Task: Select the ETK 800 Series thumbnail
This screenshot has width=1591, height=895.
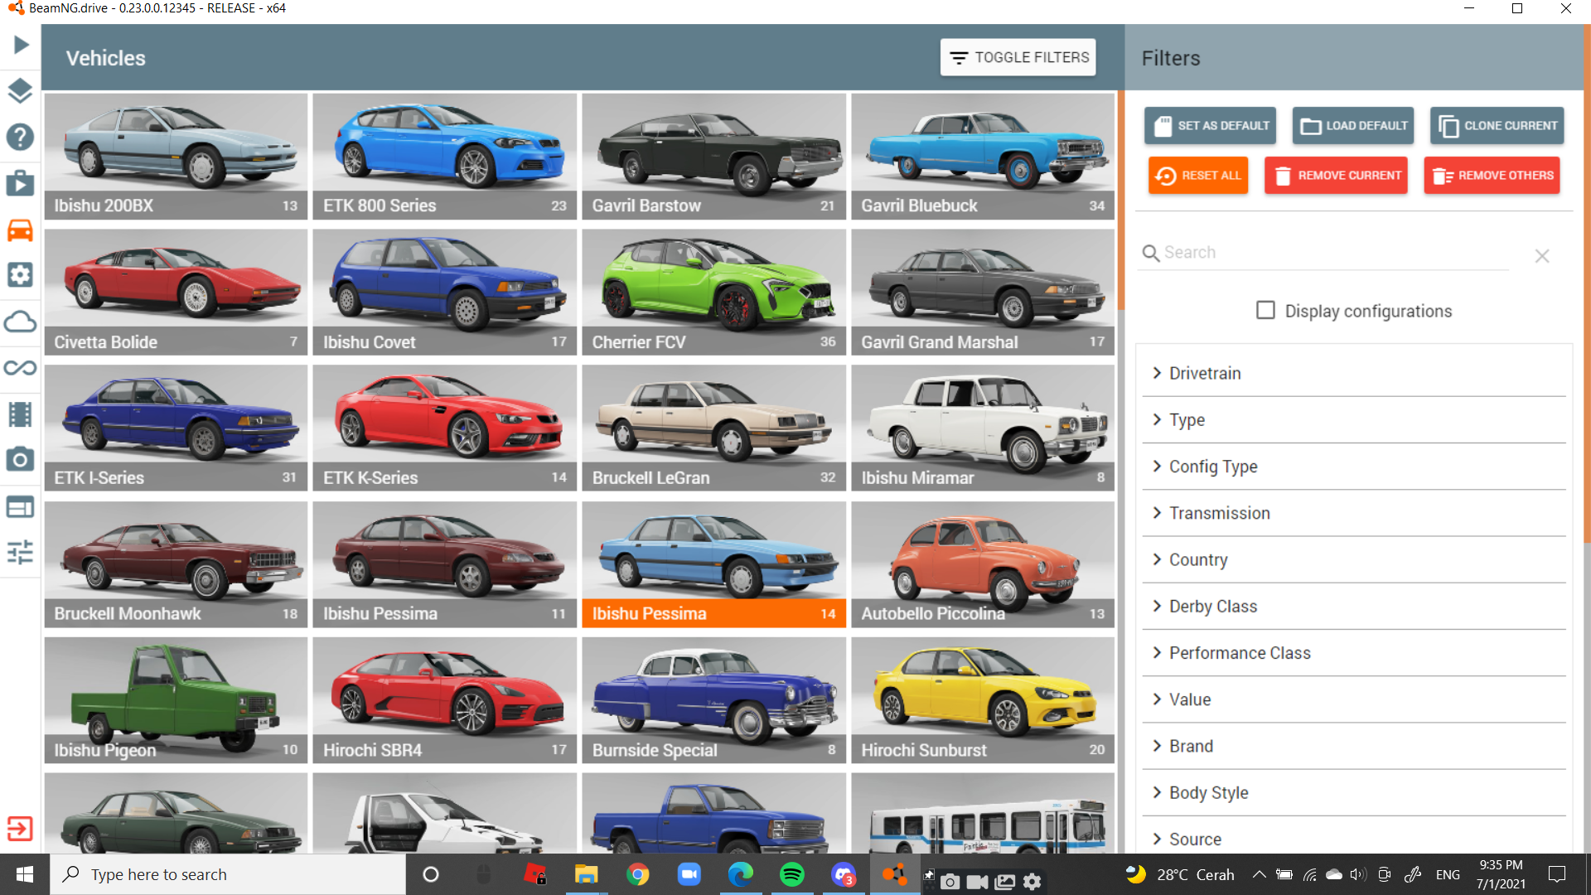Action: [x=445, y=156]
